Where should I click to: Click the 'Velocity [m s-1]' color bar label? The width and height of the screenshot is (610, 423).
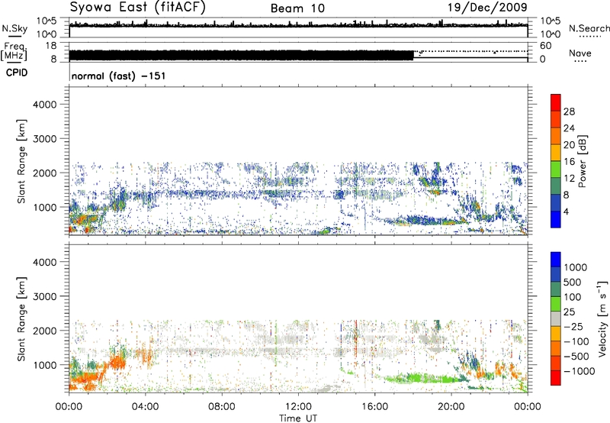pos(602,318)
